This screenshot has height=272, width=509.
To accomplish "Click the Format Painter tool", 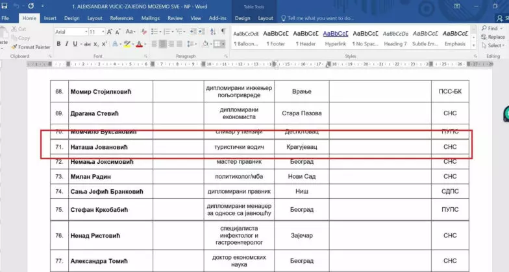I will 32,47.
